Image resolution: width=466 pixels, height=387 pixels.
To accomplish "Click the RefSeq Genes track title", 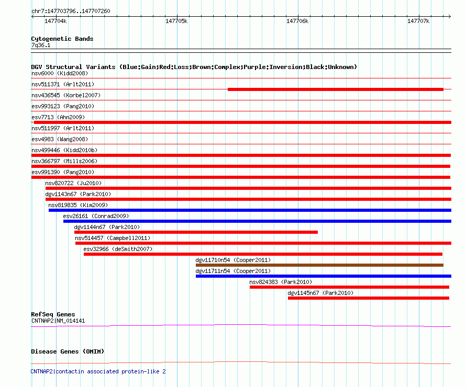I will [x=53, y=314].
